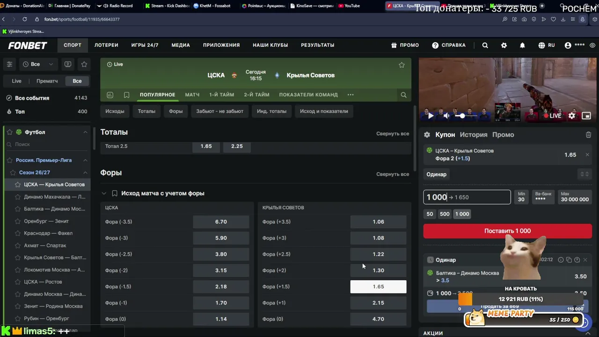Star the Ахмат — Спартак match

coord(18,246)
